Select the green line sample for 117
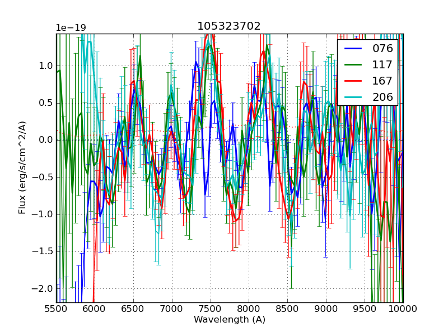The width and height of the screenshot is (448, 336). coord(353,65)
